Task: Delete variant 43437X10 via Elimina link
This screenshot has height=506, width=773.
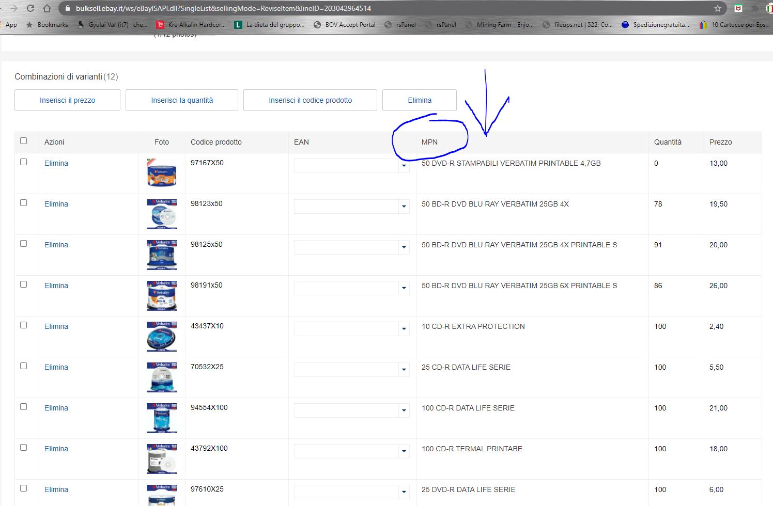Action: (x=56, y=326)
